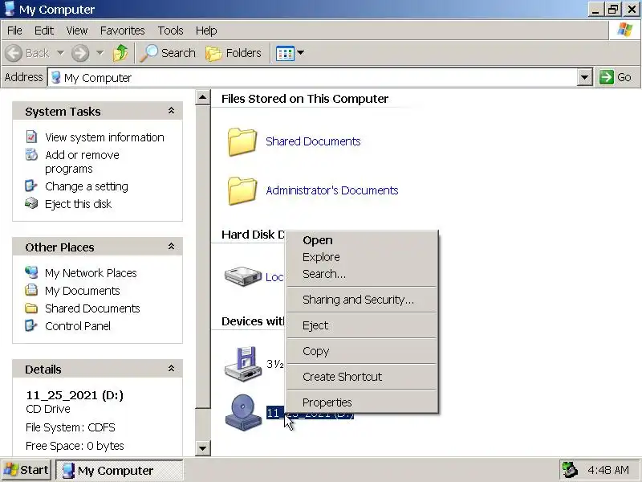This screenshot has height=482, width=642.
Task: Choose Search... in context menu
Action: (363, 274)
